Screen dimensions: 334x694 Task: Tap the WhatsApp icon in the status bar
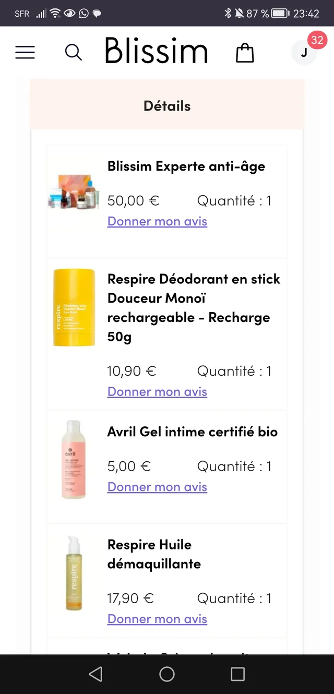click(x=83, y=13)
